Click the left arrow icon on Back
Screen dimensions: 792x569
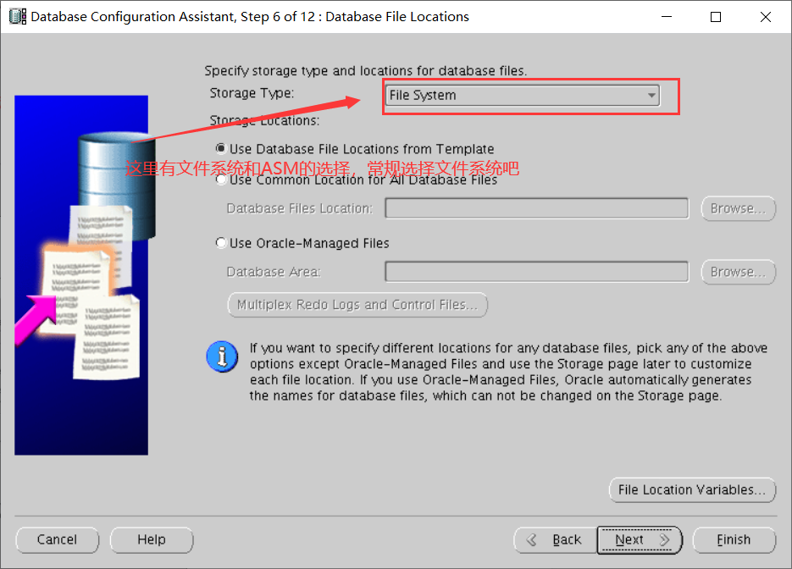(531, 539)
